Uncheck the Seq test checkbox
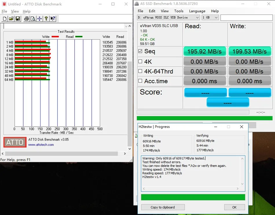The width and height of the screenshot is (275, 215). (x=140, y=51)
